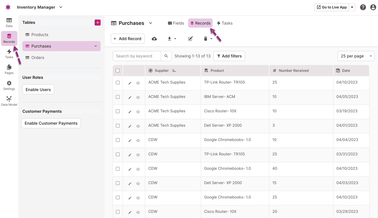Select the checkbox for Google Chromebooks 40 row
Screen dimensions: 378x218
point(118,169)
